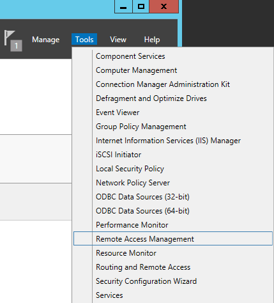The height and width of the screenshot is (303, 274).
Task: Open the Help menu
Action: tap(152, 40)
